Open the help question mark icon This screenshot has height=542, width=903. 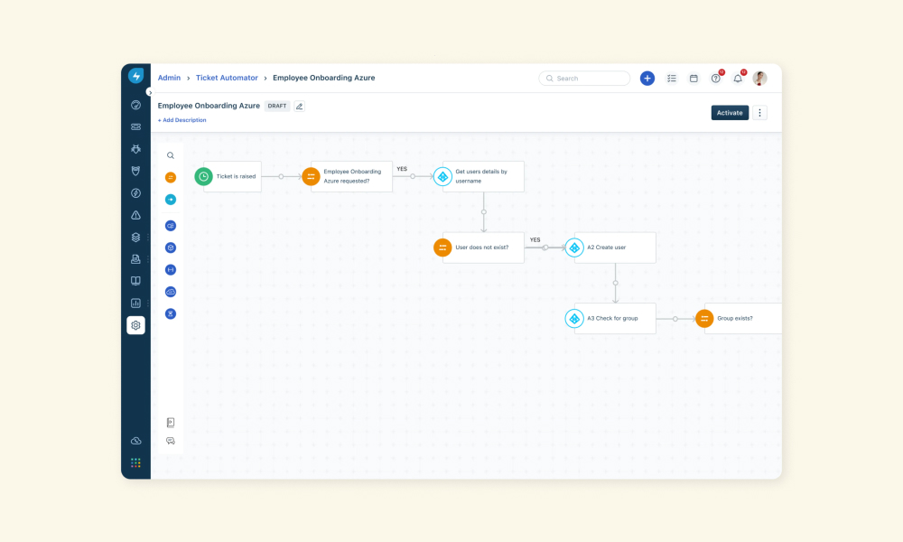[x=716, y=79]
